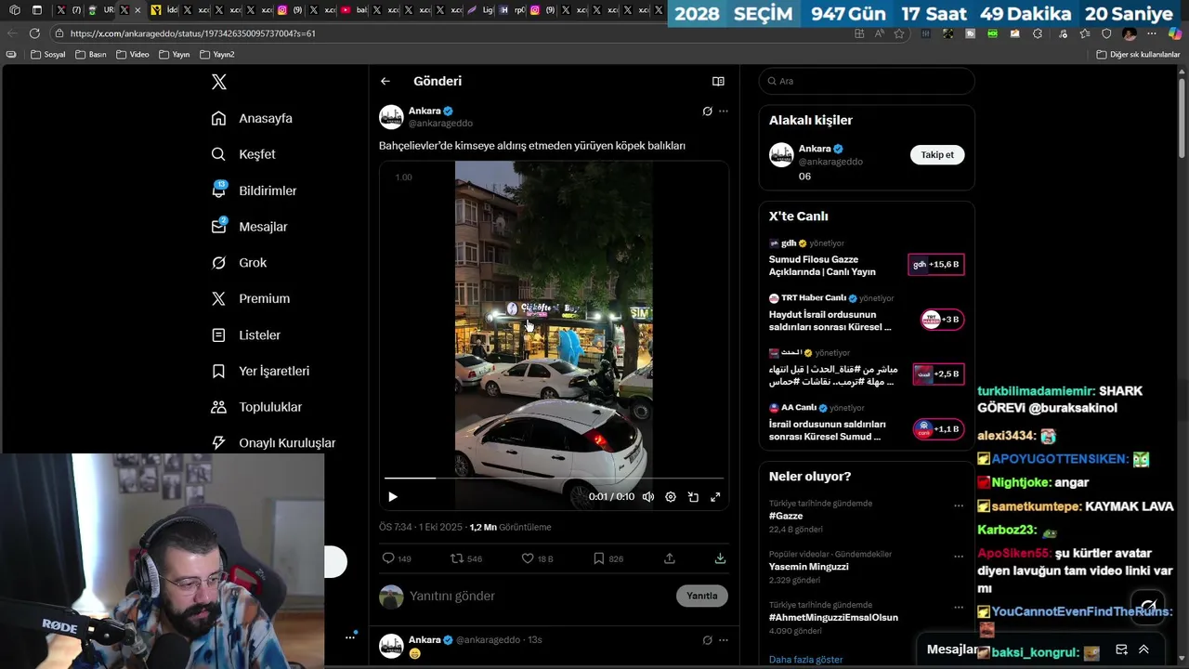Open the video settings gear
This screenshot has width=1189, height=669.
coord(671,497)
